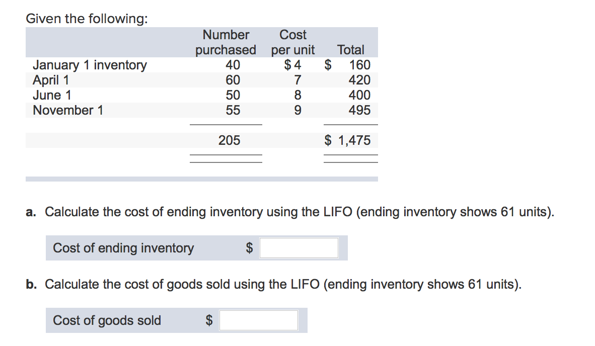Click the Cost of goods sold input field
Screen dimensions: 595x346
[x=258, y=320]
